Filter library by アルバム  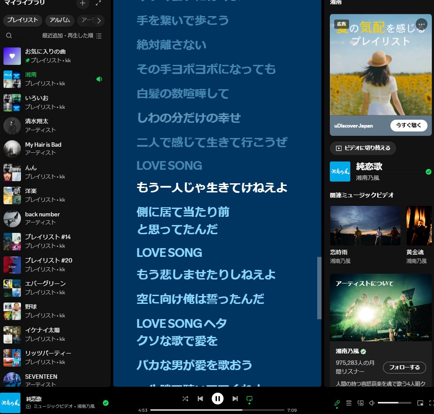point(60,20)
